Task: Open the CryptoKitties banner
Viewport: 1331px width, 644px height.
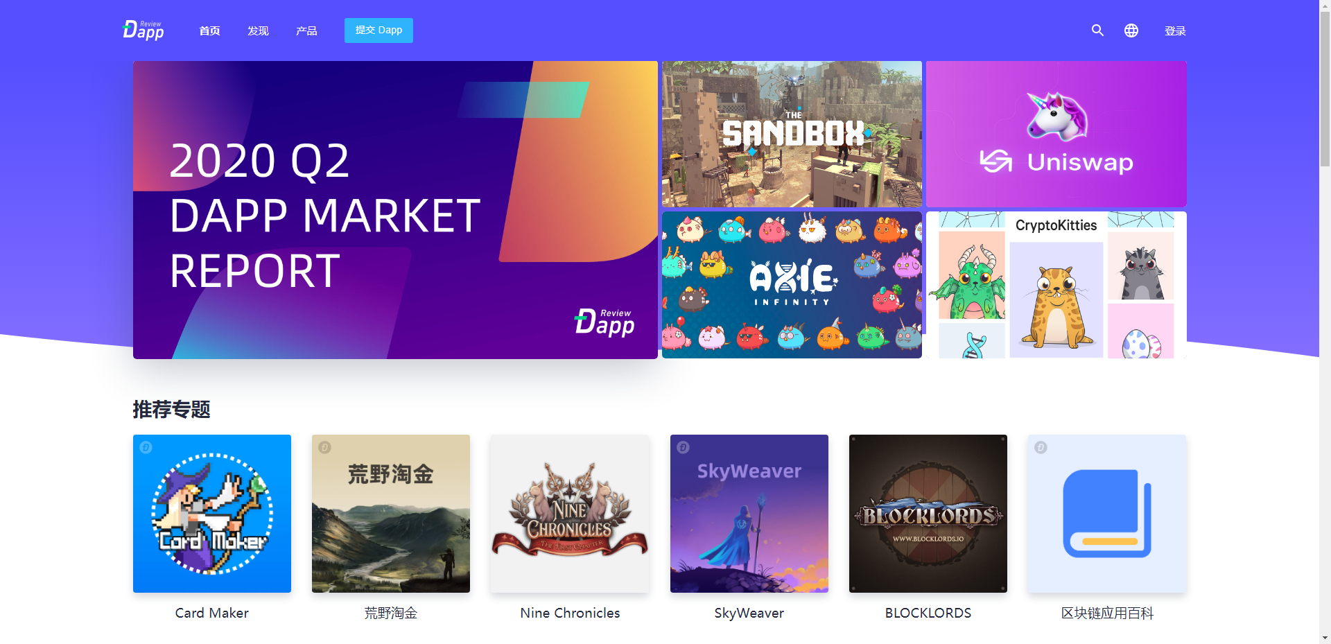Action: tap(1056, 285)
